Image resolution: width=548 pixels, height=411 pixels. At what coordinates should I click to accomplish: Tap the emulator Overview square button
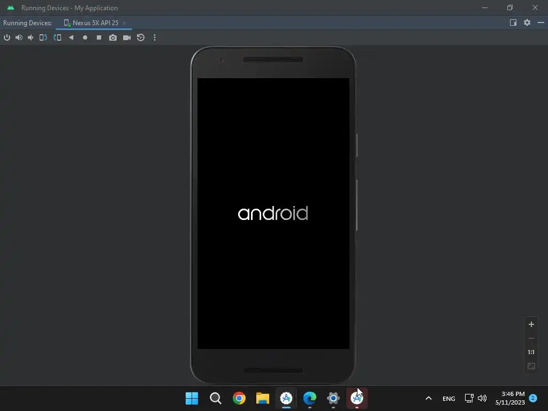click(x=99, y=37)
